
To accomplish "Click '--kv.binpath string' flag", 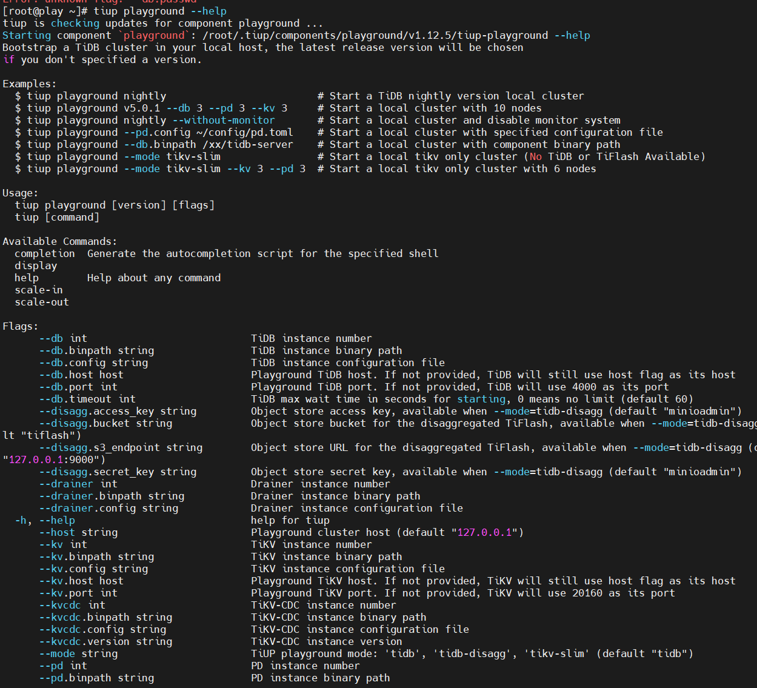I will (96, 556).
